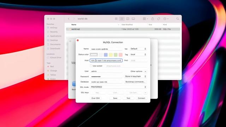226x127 pixels.
Task: Expand the Other options chevron
Action: pos(145,71)
